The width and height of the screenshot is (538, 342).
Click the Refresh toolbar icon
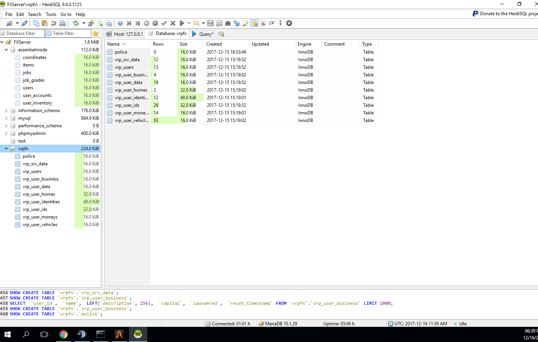76,23
